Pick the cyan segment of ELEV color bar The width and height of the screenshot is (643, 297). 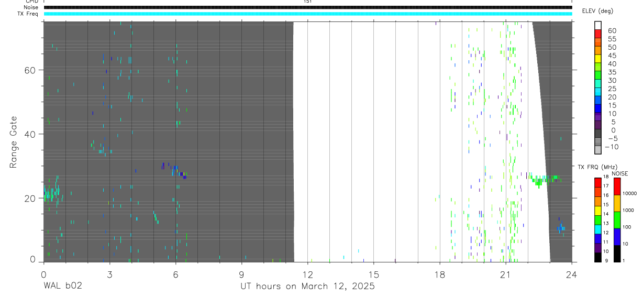(598, 92)
